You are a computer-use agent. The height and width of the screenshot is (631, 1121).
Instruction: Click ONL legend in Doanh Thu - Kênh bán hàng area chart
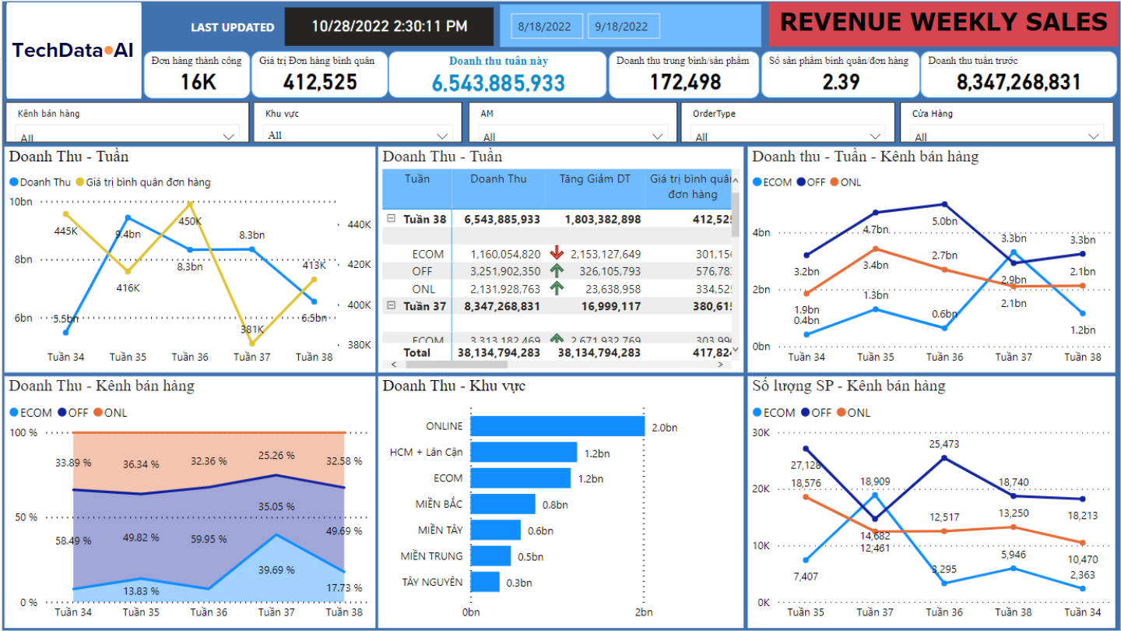[x=110, y=413]
